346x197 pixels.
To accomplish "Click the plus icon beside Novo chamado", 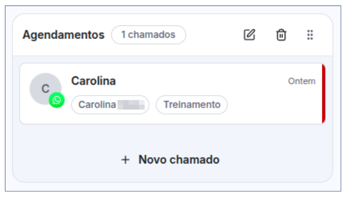I will coord(125,160).
